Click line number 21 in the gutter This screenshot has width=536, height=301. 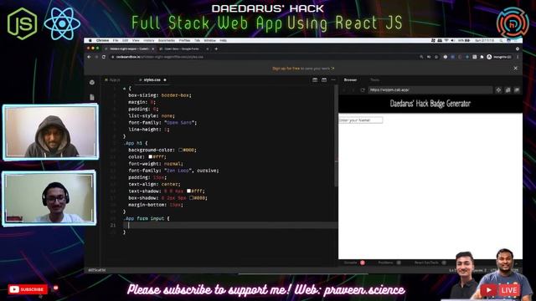[x=113, y=225]
